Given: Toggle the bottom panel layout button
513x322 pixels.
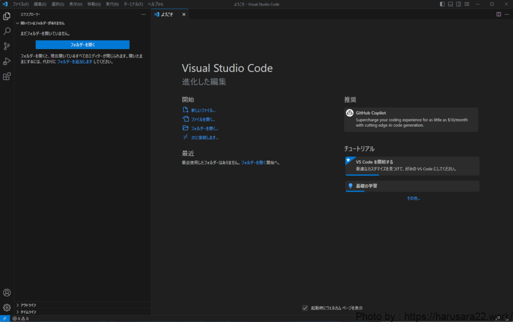Looking at the screenshot, I should (x=450, y=4).
